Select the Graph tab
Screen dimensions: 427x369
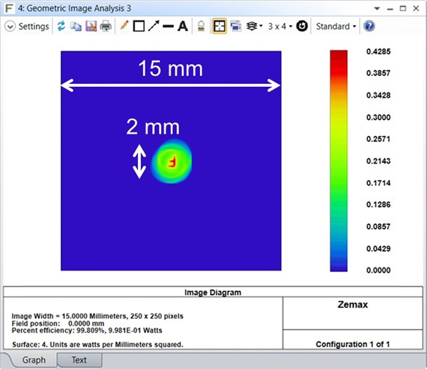(x=33, y=360)
